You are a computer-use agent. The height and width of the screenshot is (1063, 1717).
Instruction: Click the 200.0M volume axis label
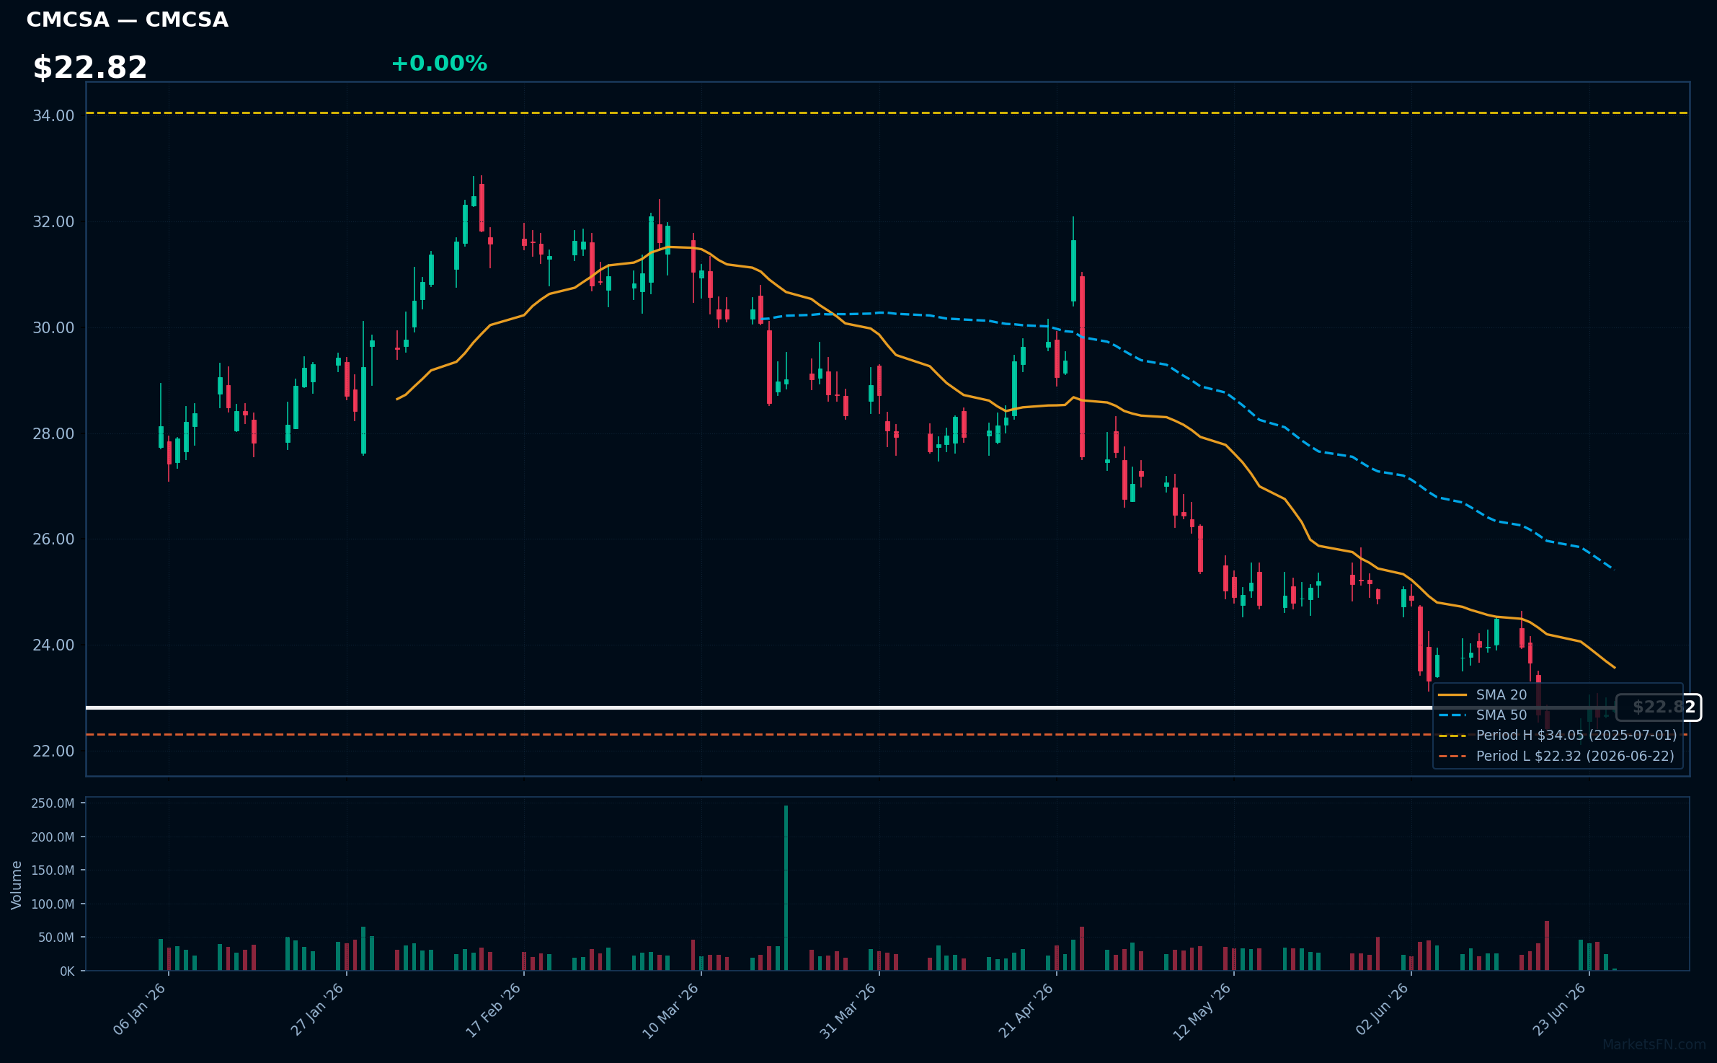[x=53, y=837]
